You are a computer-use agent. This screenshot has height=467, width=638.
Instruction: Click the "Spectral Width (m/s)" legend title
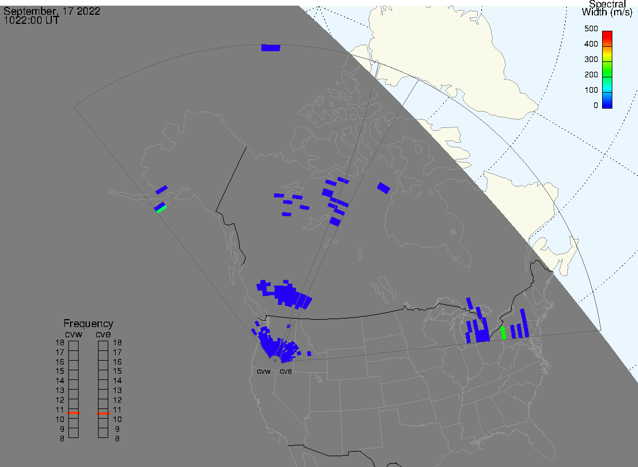coord(607,8)
